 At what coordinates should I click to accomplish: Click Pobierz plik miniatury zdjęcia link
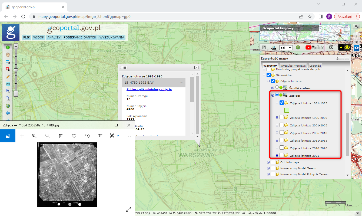tap(149, 89)
